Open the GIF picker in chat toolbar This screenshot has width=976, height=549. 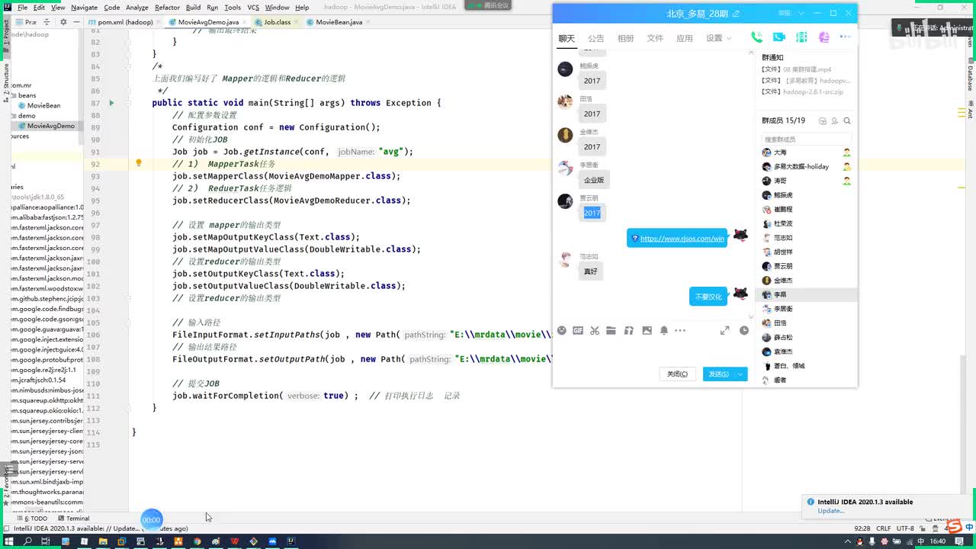[x=578, y=330]
